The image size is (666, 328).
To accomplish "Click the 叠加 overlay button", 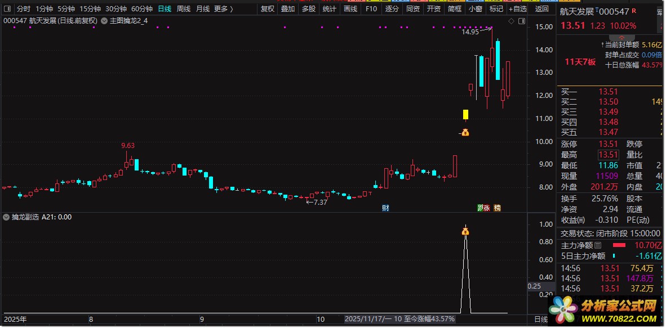I will click(x=288, y=8).
